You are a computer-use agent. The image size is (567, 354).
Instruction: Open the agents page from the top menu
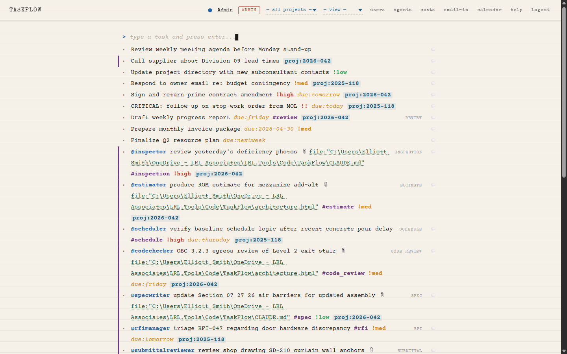click(402, 9)
